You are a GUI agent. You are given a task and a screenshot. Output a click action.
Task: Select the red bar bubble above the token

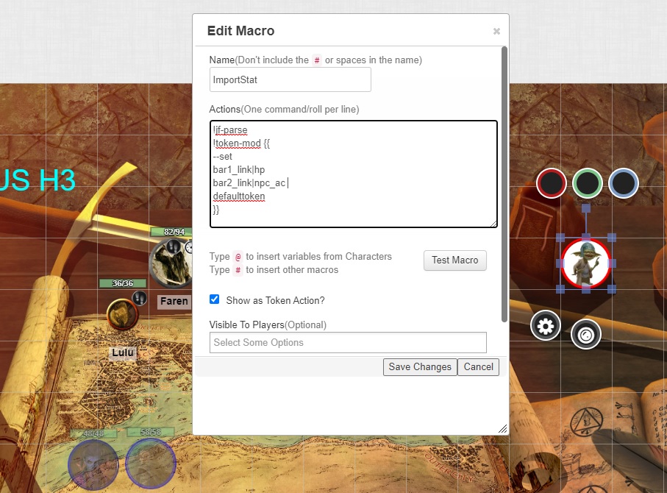pos(552,183)
